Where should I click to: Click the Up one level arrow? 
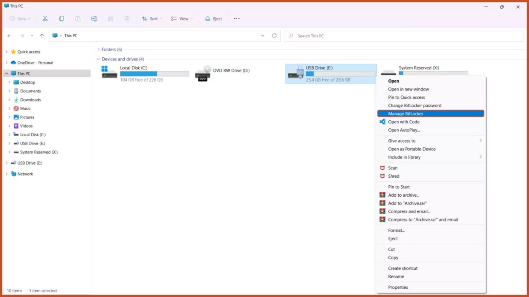[42, 36]
